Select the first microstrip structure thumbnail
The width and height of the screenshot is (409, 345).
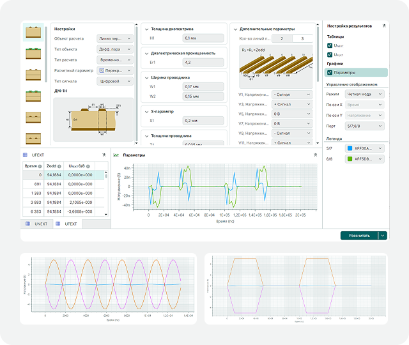click(x=33, y=33)
